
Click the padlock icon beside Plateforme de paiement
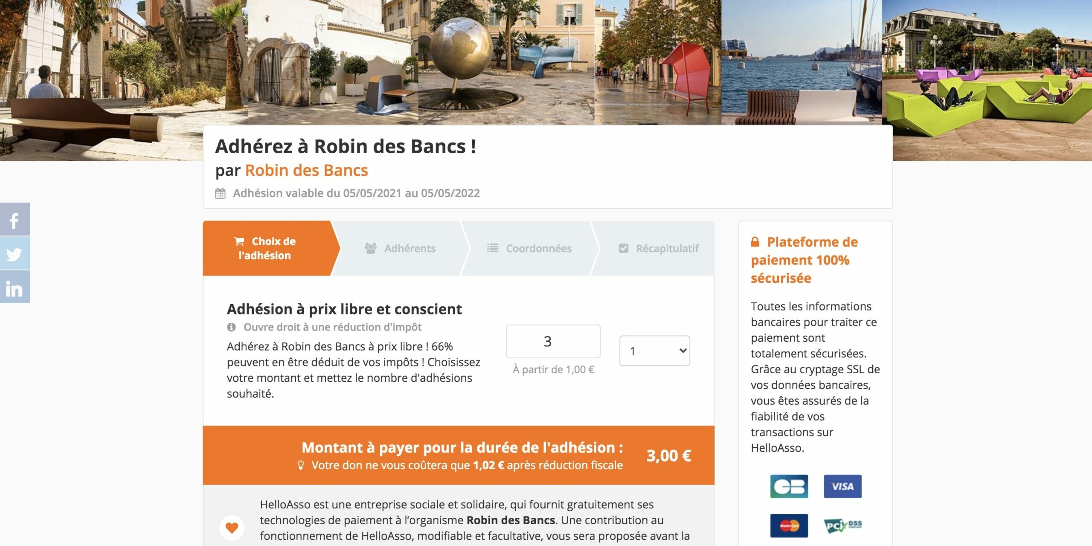pyautogui.click(x=755, y=242)
